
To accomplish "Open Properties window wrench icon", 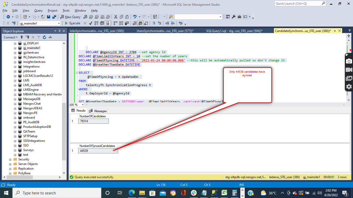I will pyautogui.click(x=234, y=17).
